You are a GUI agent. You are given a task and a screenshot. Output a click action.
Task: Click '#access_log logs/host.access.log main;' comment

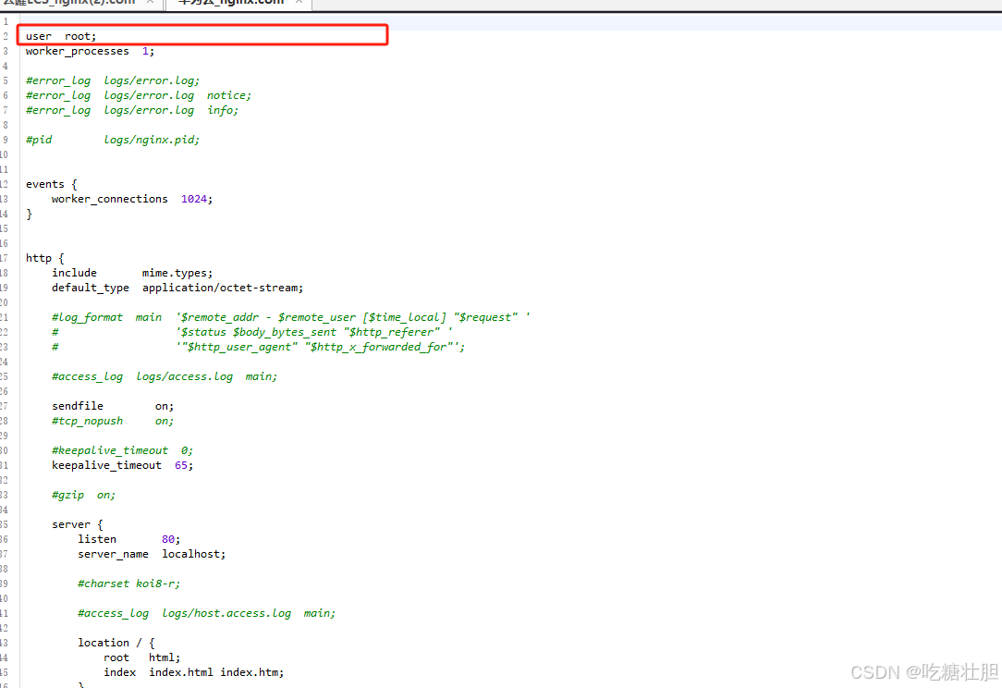pyautogui.click(x=207, y=613)
